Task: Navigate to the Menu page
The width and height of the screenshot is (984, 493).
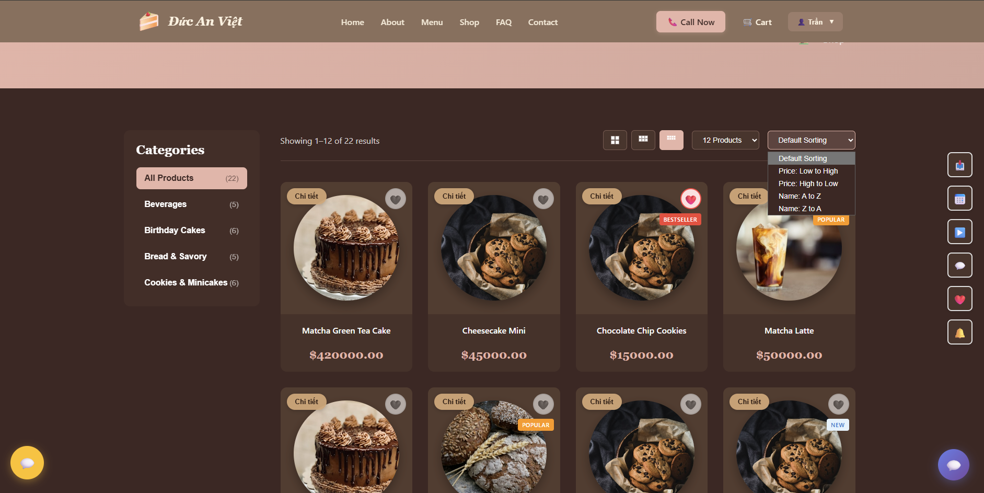Action: click(432, 22)
